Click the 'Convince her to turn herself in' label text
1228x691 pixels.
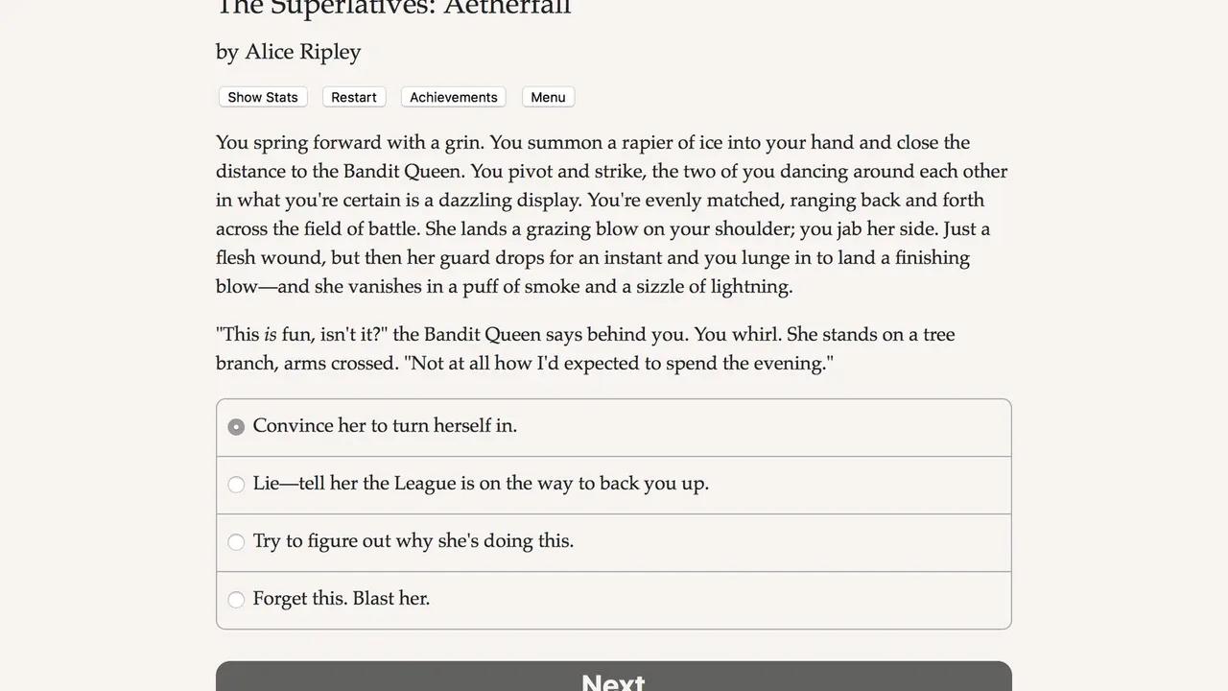click(385, 426)
